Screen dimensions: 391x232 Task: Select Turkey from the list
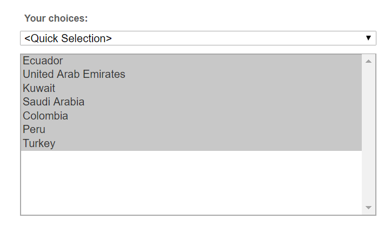pos(39,144)
